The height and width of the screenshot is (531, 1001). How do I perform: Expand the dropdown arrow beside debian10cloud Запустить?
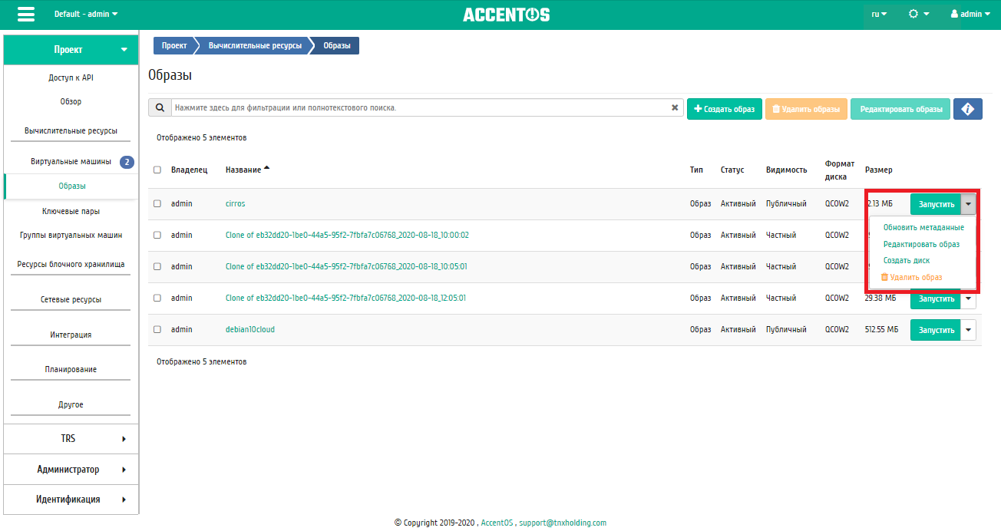tap(969, 330)
